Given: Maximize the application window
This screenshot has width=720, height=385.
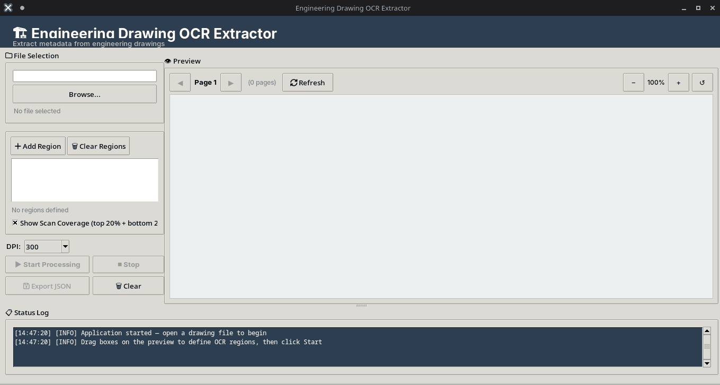Looking at the screenshot, I should (x=698, y=8).
